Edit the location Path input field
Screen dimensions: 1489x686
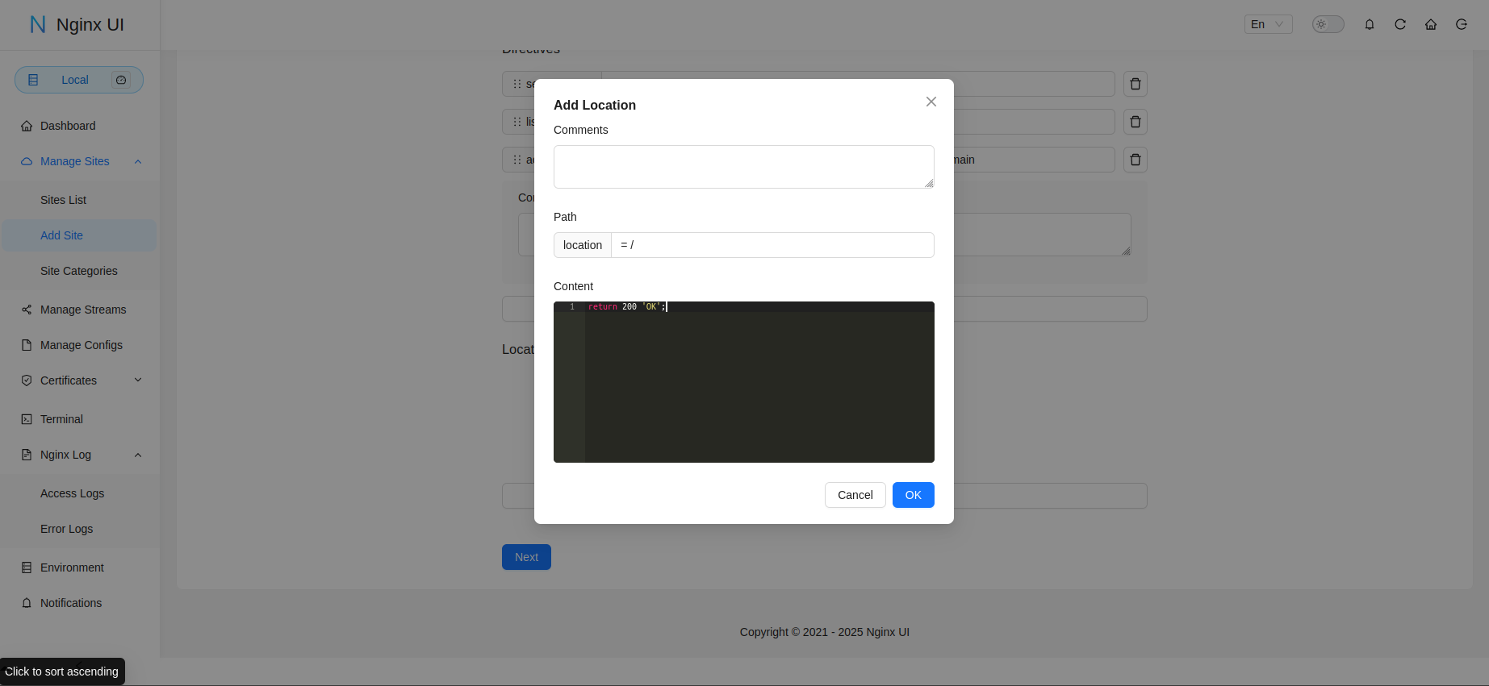[x=772, y=245]
